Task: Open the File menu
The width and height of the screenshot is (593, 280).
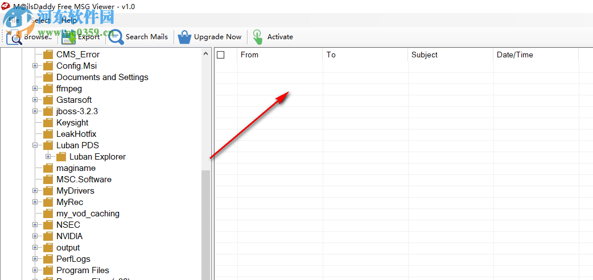Action: click(14, 20)
